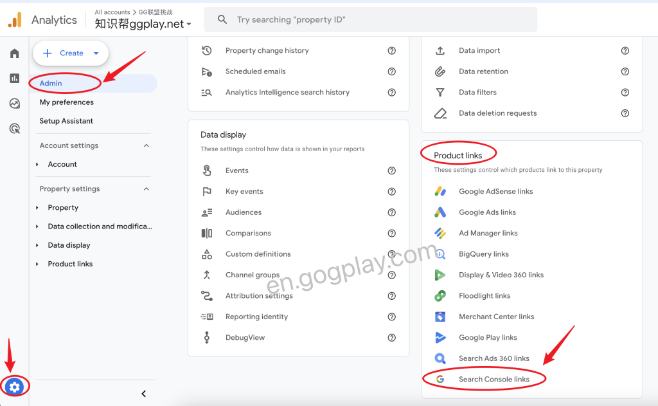The height and width of the screenshot is (406, 658).
Task: Click help icon next to Comparisons
Action: [391, 234]
